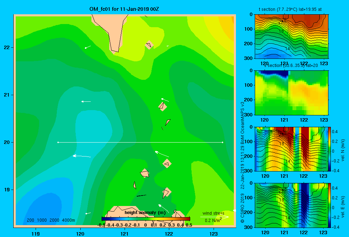Click the 'vel. N (m/s)' axis label
The height and width of the screenshot is (237, 349).
(x=343, y=150)
